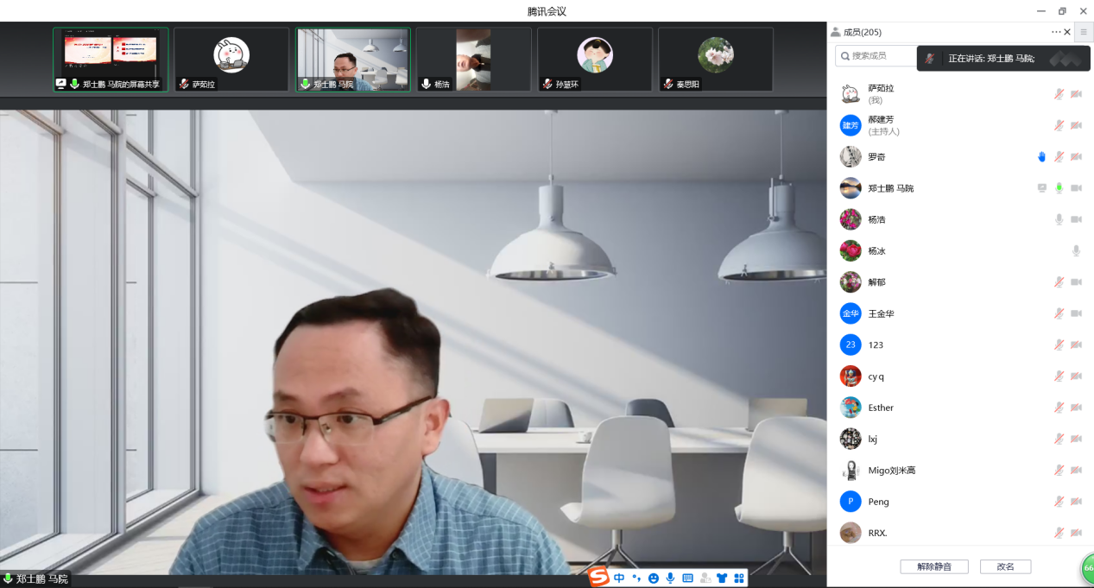Image resolution: width=1094 pixels, height=588 pixels.
Task: Click the green microphone icon for 郑士鹏 马院
Action: click(x=1059, y=188)
